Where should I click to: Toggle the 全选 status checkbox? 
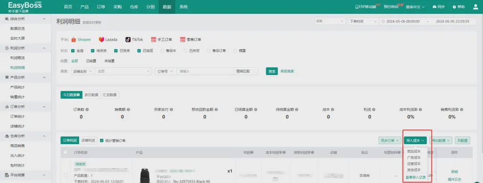click(x=73, y=51)
